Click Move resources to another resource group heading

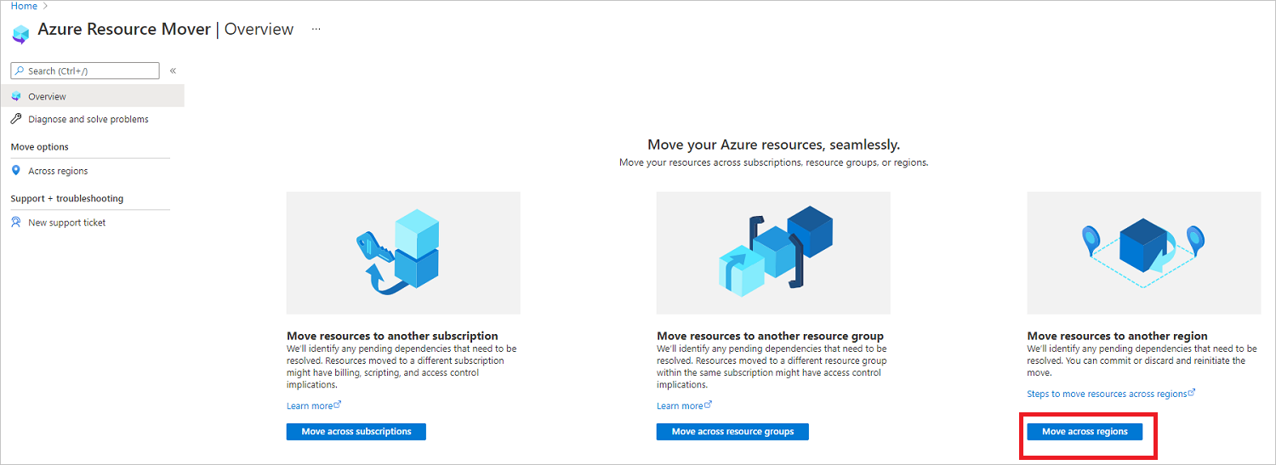[770, 336]
